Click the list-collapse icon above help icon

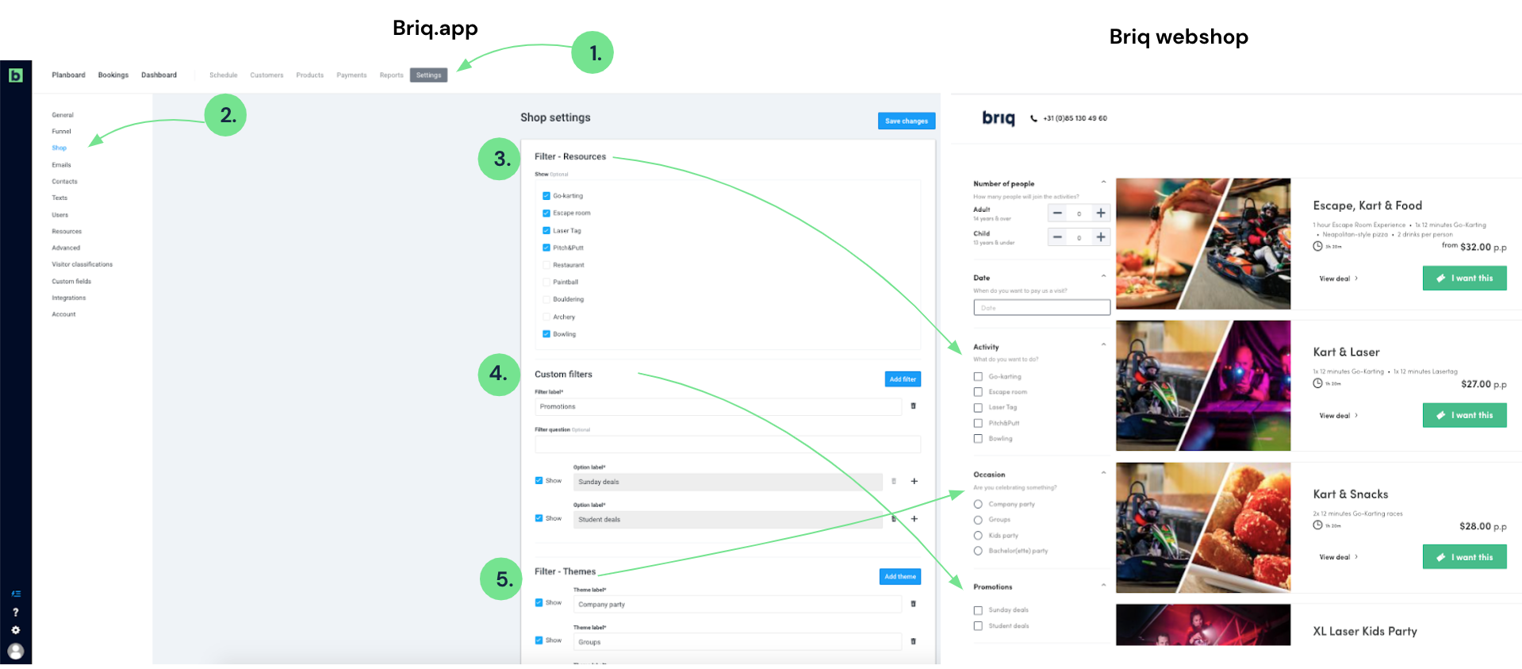16,594
